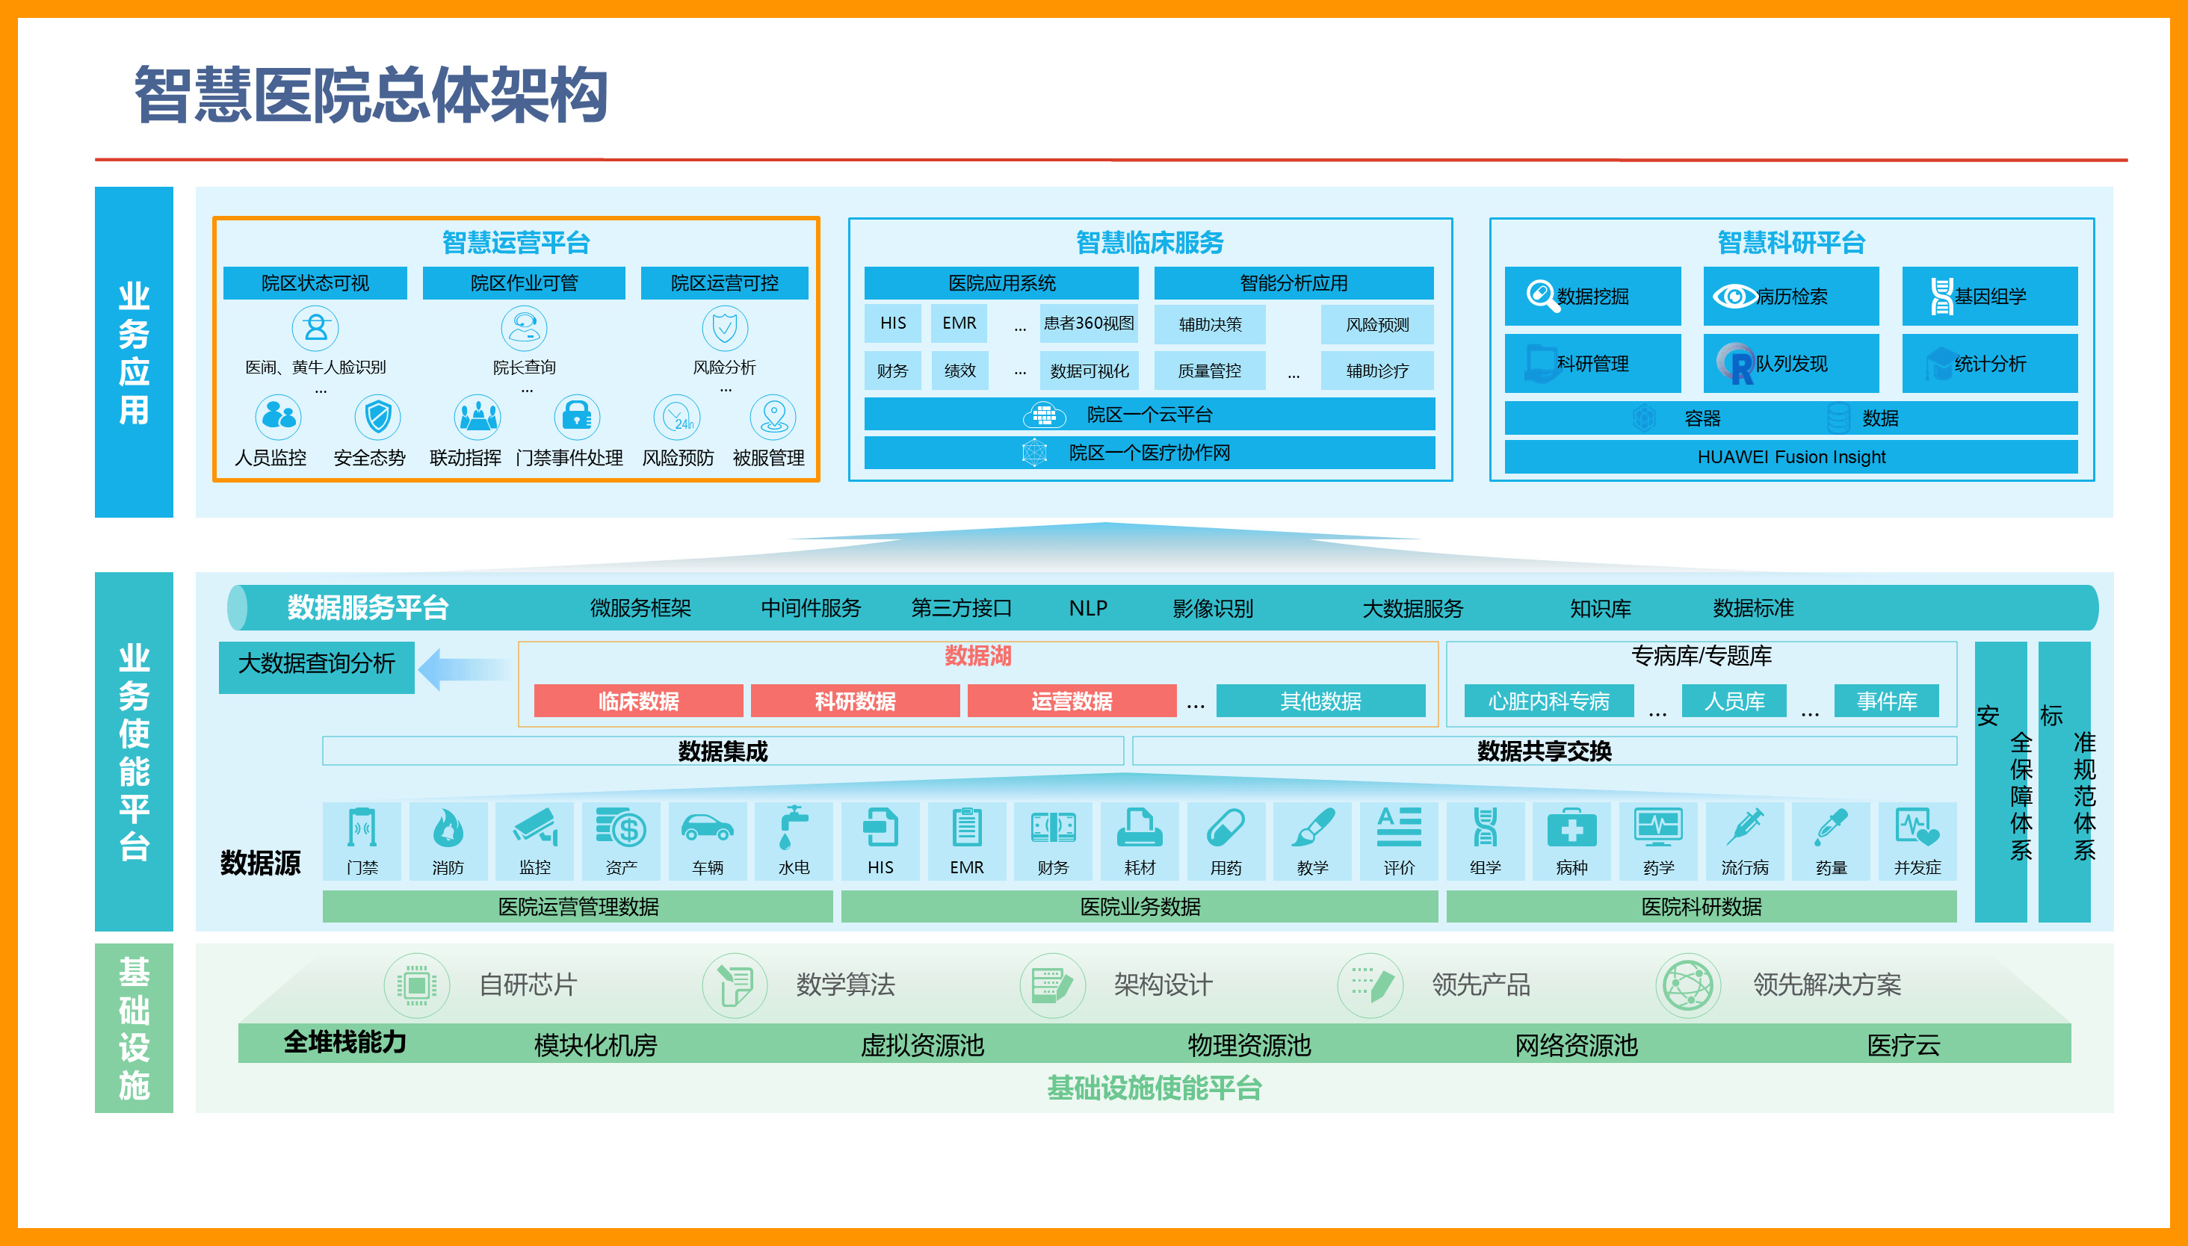The width and height of the screenshot is (2188, 1246).
Task: Click the 安全态势 shield icon
Action: [377, 416]
